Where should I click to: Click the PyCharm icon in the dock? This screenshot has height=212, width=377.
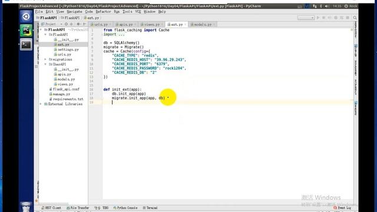(x=26, y=31)
